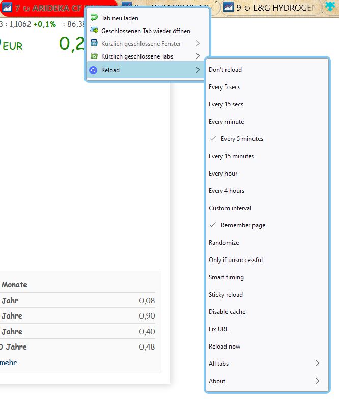Click the teal puzzle icon in tab bar

tap(331, 7)
